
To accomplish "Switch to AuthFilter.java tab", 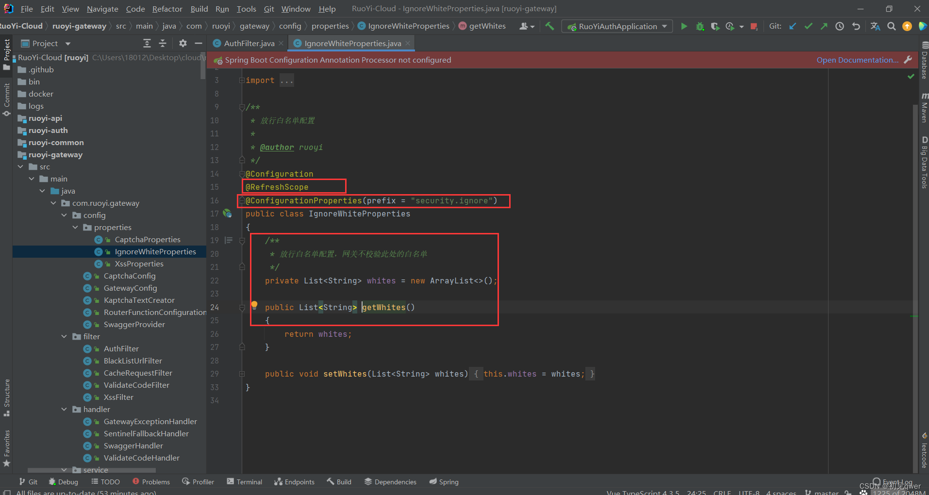I will [x=249, y=43].
